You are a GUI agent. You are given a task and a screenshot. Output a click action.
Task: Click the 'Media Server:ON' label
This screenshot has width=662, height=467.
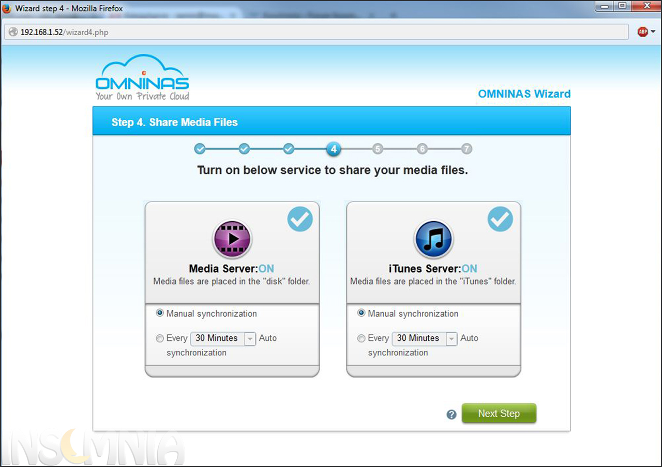coord(232,269)
